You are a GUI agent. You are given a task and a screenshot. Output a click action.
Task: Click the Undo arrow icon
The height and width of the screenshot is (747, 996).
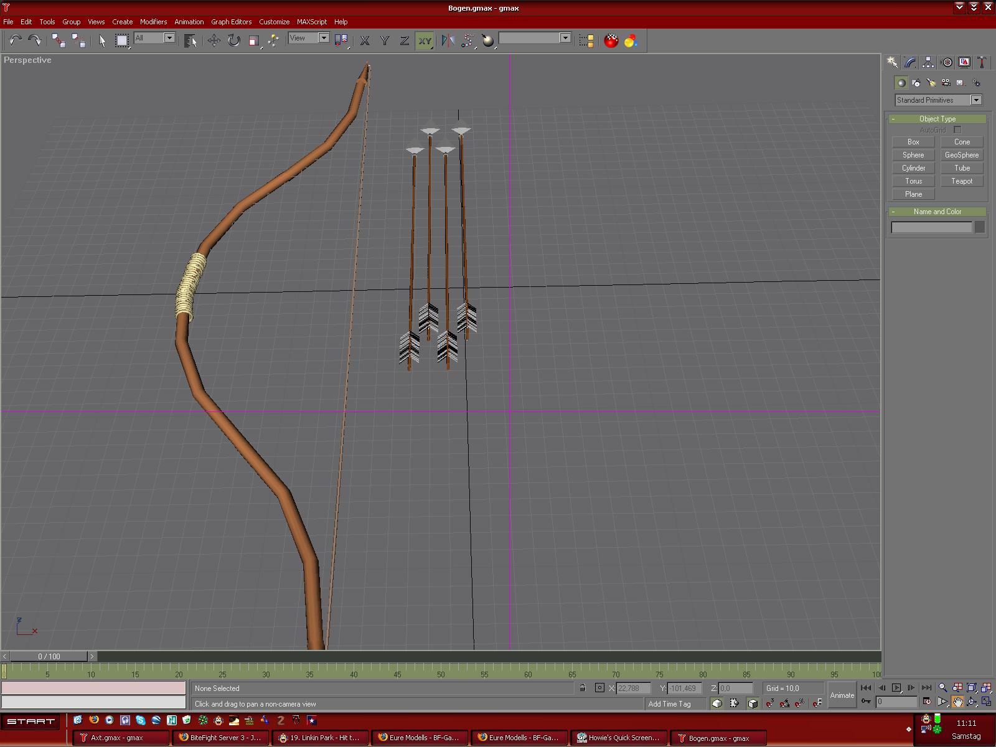[15, 41]
